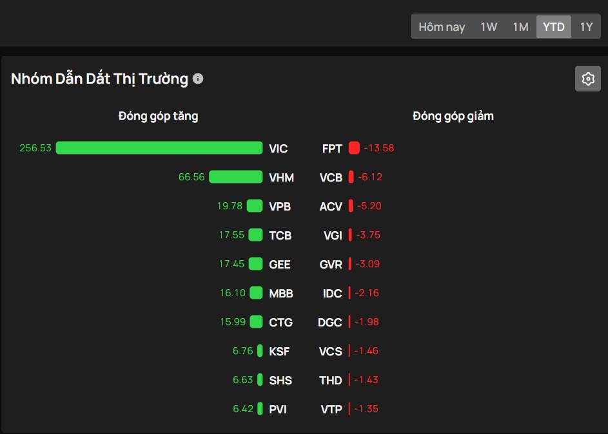Screen dimensions: 608x434
Task: Switch to the 1W time range
Action: click(489, 27)
